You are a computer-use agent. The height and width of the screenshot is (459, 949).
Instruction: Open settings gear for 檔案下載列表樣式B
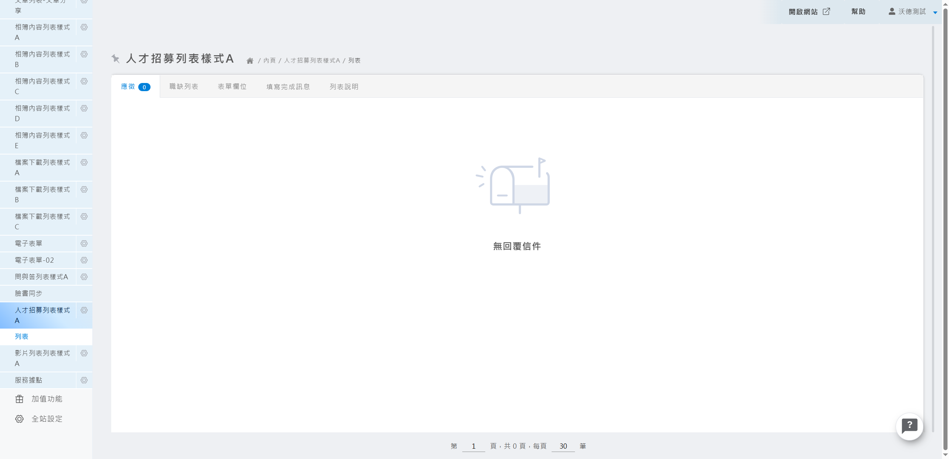coord(84,189)
